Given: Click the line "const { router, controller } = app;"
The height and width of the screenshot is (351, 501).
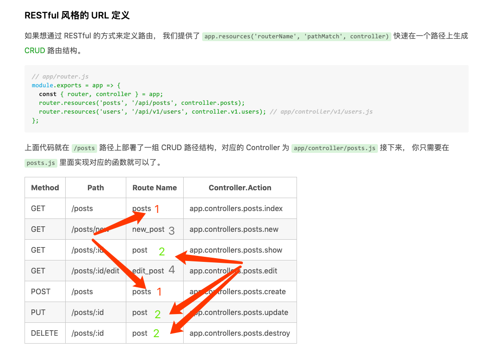Looking at the screenshot, I should tap(101, 94).
